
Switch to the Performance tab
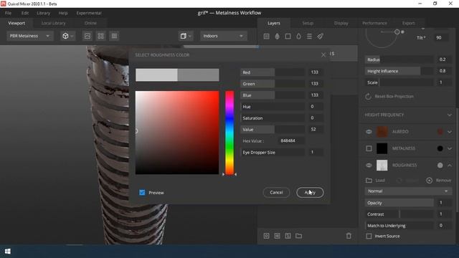pyautogui.click(x=374, y=23)
